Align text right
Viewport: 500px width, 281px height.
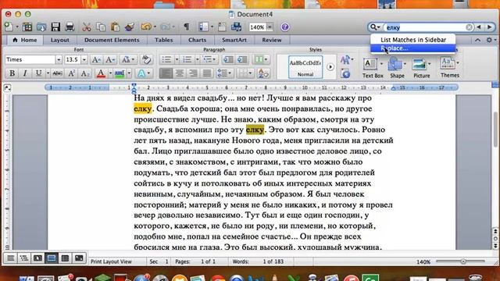point(193,73)
